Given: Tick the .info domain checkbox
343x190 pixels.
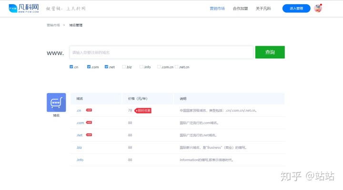Looking at the screenshot, I should 141,67.
